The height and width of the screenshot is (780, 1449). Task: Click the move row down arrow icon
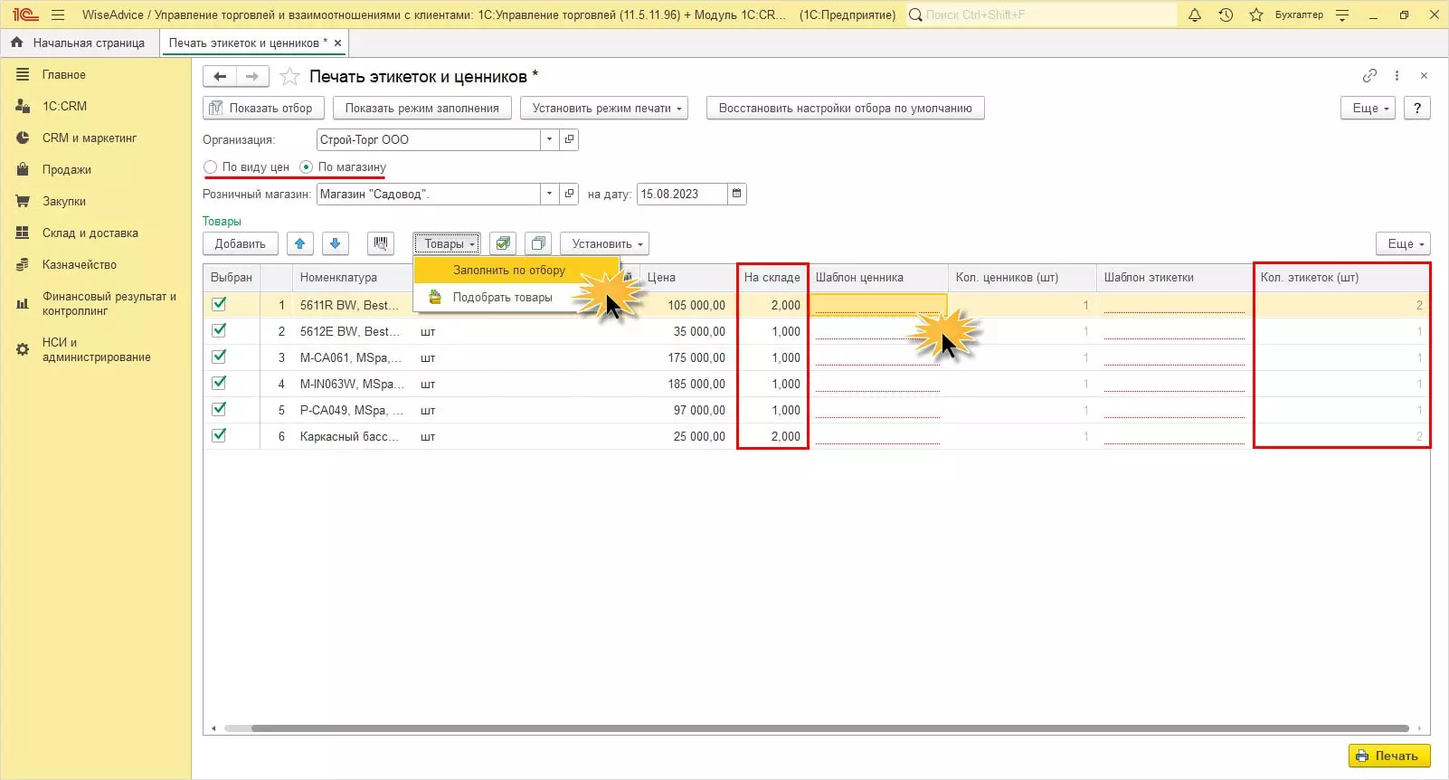(335, 243)
